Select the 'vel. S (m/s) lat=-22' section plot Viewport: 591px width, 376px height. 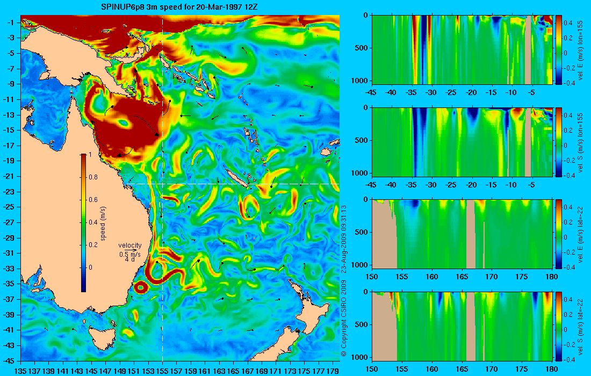tap(462, 326)
